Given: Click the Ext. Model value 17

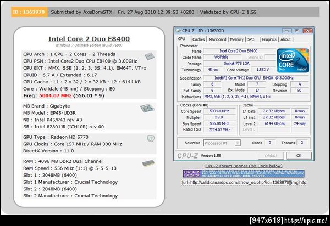Looking at the screenshot, I should (257, 90).
